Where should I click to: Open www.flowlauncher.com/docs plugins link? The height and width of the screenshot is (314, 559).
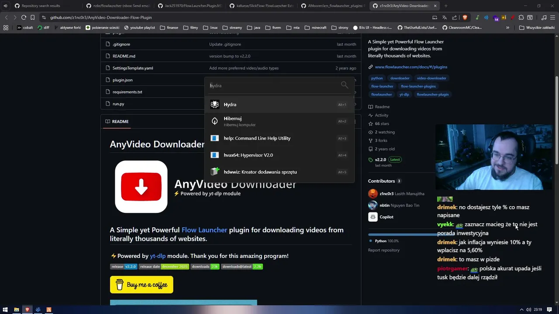411,67
